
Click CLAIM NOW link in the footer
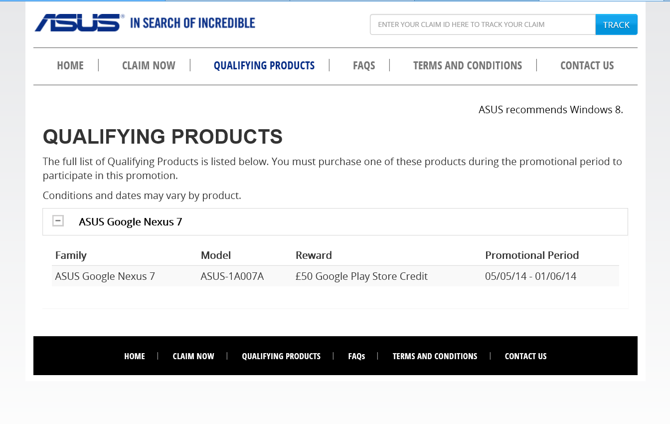[193, 356]
